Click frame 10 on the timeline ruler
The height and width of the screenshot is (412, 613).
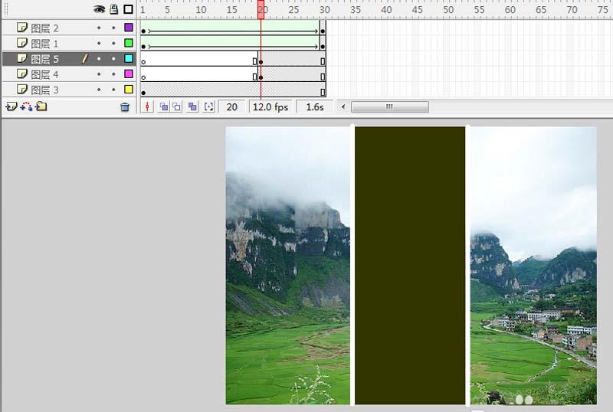tap(201, 10)
